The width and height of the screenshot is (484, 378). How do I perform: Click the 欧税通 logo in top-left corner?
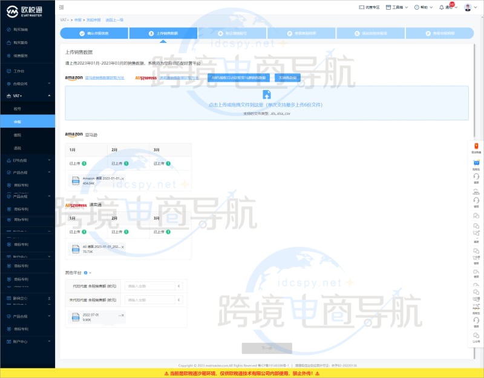pyautogui.click(x=24, y=9)
